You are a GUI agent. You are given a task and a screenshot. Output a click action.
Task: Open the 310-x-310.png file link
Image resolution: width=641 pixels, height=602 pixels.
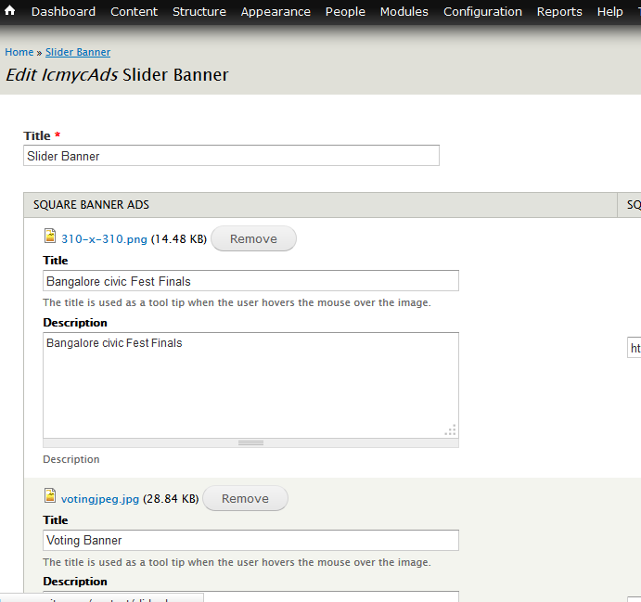(x=104, y=238)
